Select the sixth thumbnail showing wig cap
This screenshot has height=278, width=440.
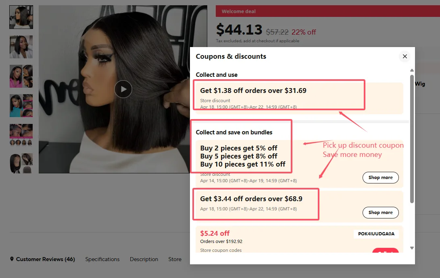(21, 163)
